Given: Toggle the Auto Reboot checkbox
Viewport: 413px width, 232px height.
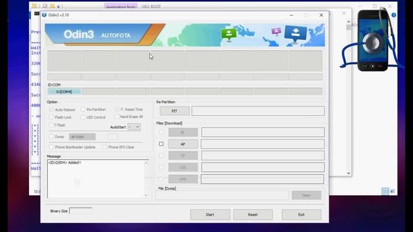Looking at the screenshot, I should (51, 110).
